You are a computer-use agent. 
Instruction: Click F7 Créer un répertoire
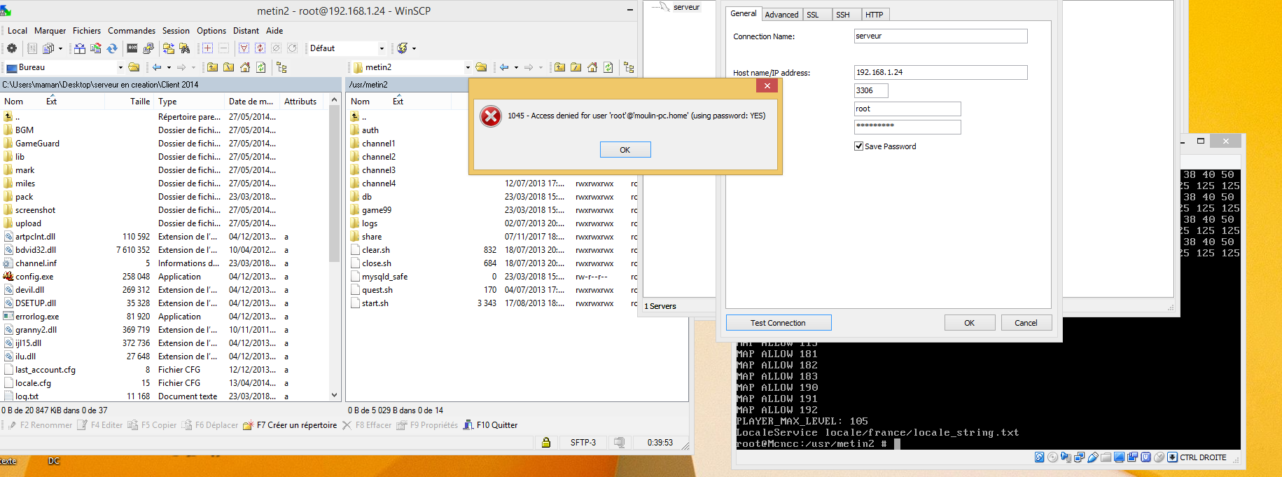tap(290, 425)
